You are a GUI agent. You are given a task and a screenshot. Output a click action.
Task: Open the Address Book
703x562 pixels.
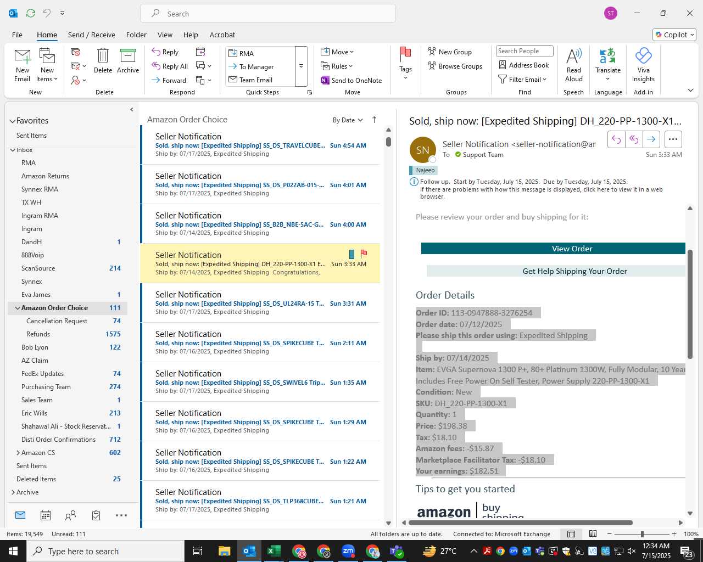(x=524, y=65)
